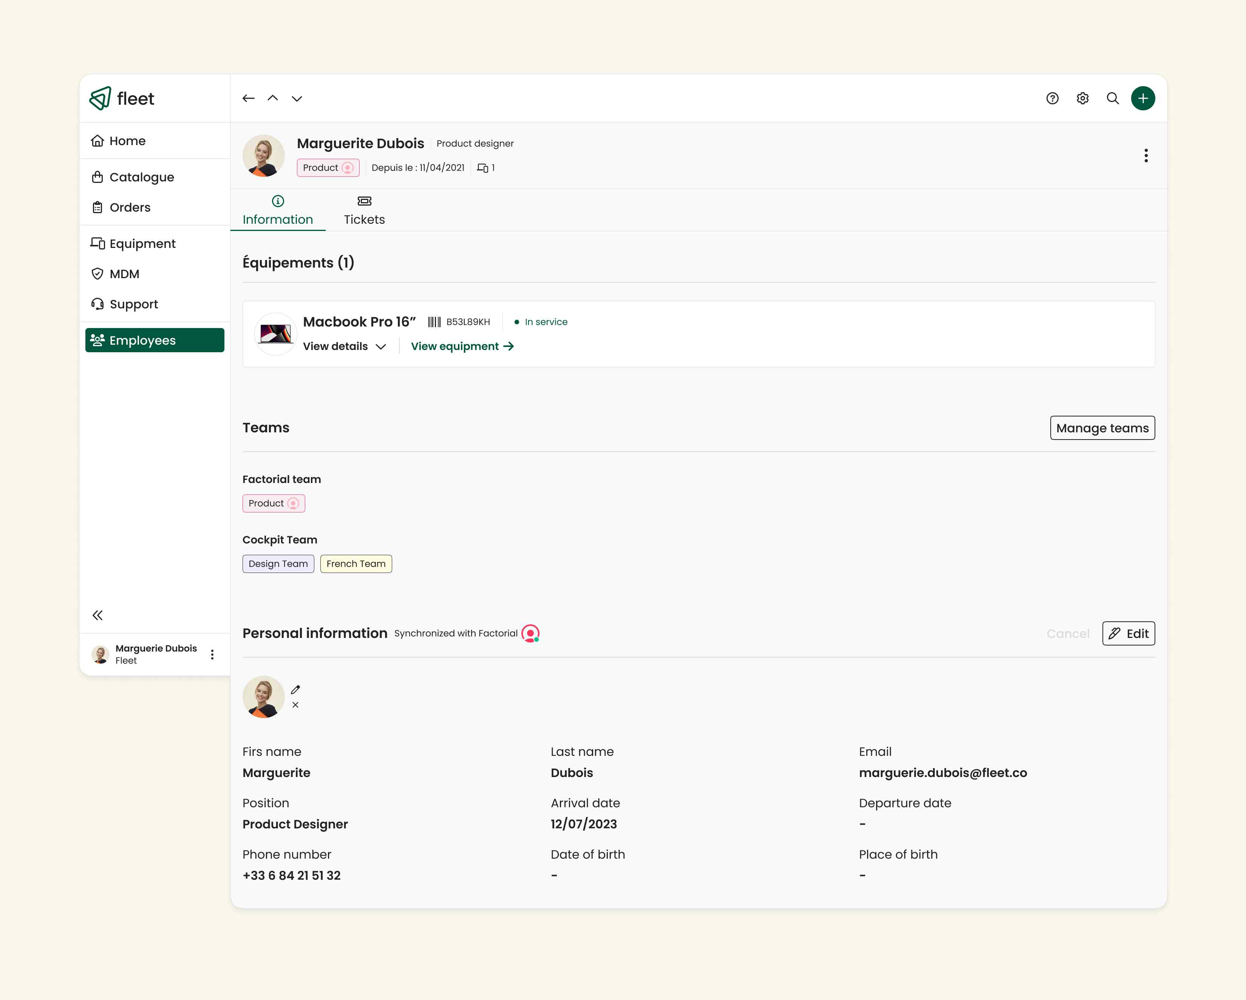Click the search magnifier icon
This screenshot has width=1246, height=1000.
pos(1113,98)
